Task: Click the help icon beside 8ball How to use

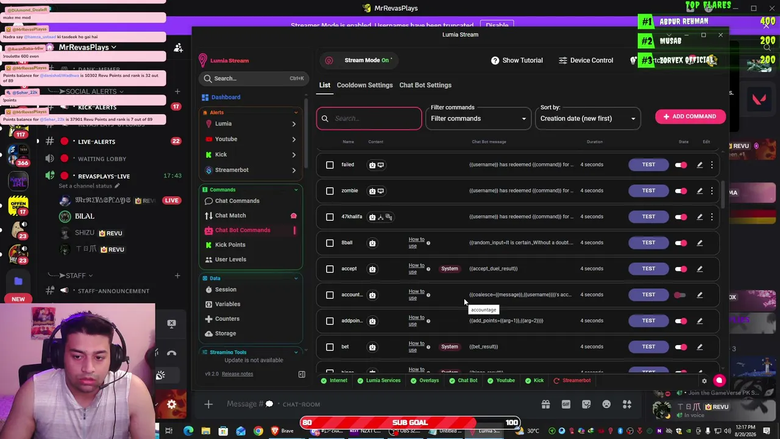Action: [x=428, y=243]
